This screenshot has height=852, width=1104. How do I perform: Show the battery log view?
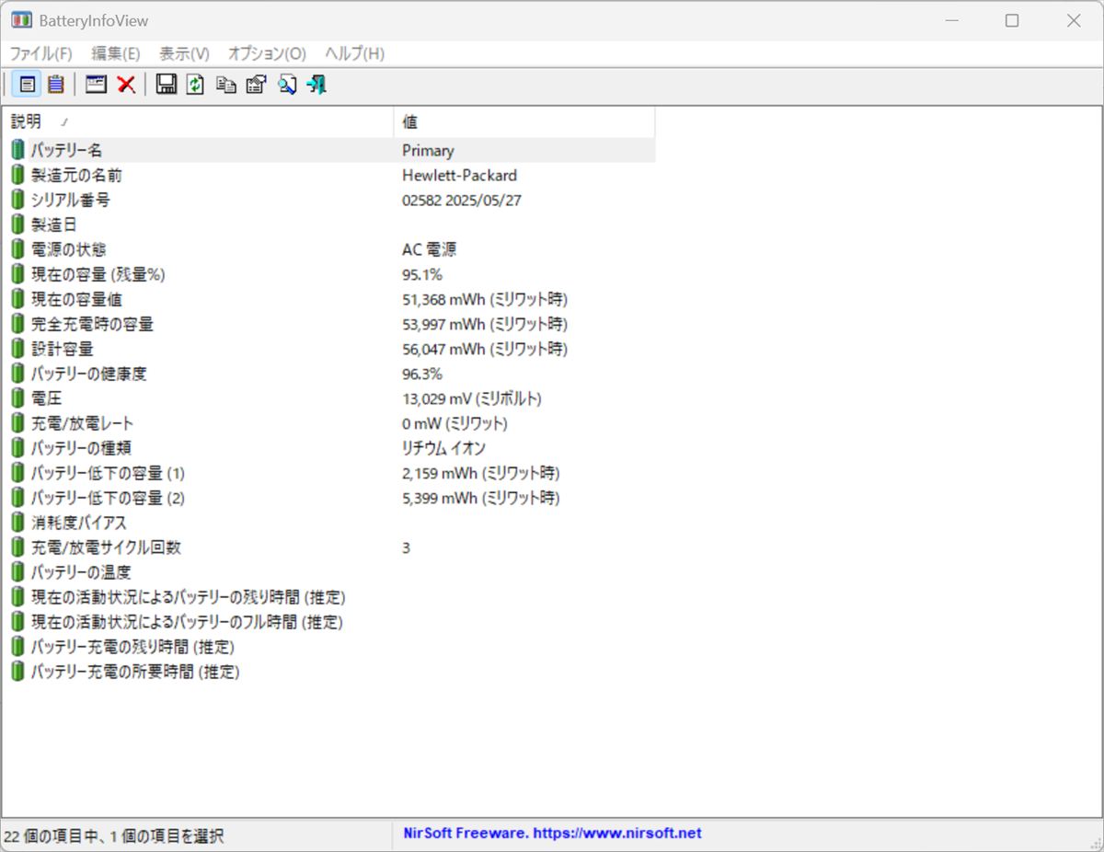click(56, 85)
